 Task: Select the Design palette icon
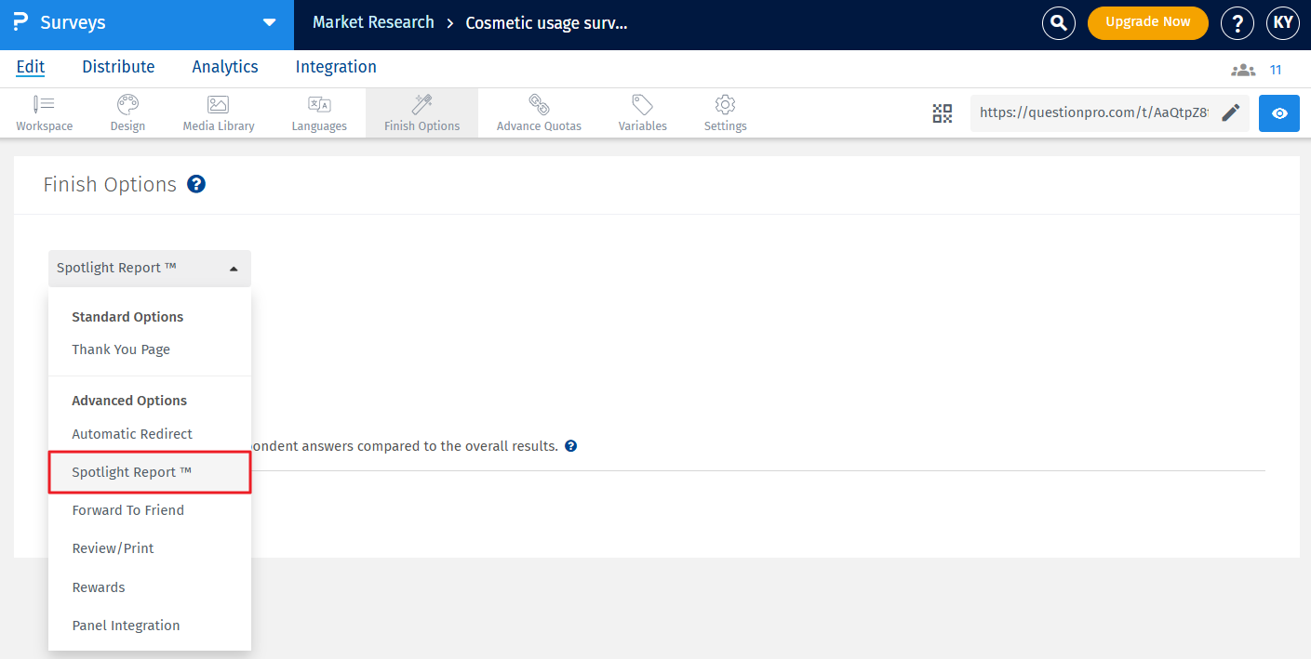pyautogui.click(x=127, y=105)
